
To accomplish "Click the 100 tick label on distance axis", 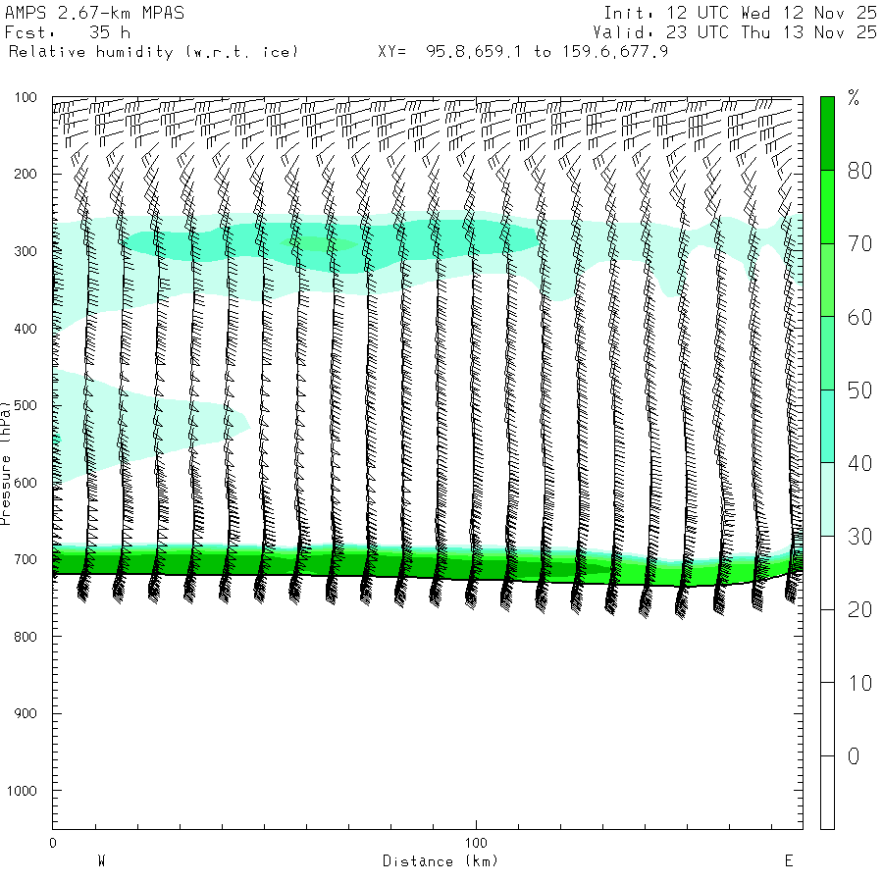I will (x=476, y=843).
